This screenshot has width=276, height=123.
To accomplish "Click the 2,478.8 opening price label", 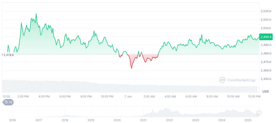I will pos(8,55).
